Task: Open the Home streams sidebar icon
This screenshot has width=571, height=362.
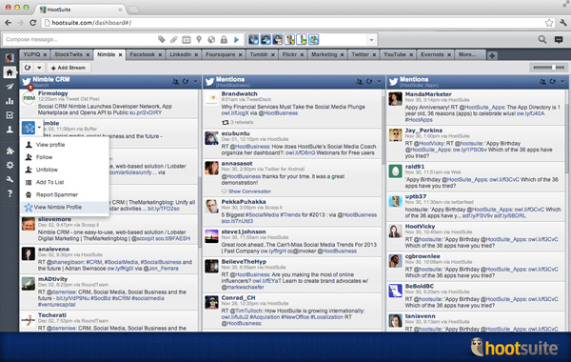Action: (10, 72)
